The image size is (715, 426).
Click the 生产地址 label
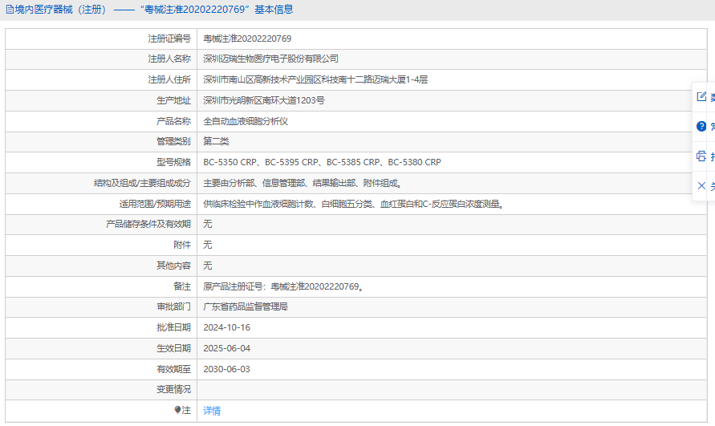(x=173, y=100)
